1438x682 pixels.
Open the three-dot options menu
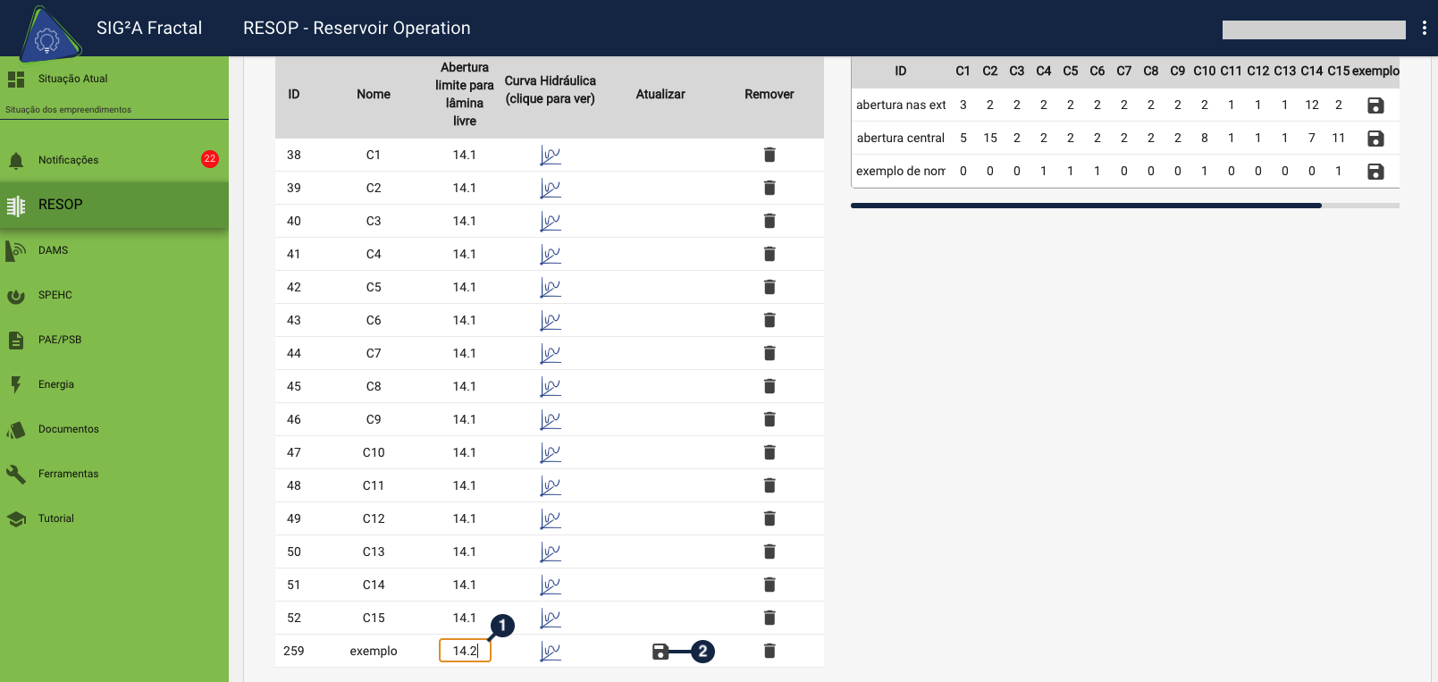click(x=1424, y=28)
